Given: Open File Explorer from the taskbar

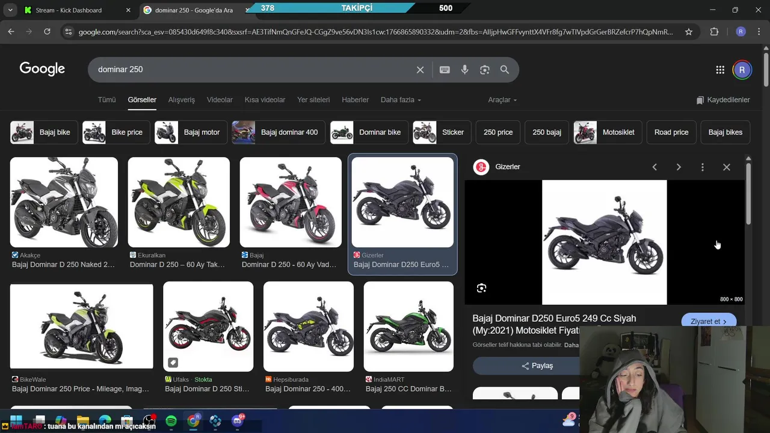Looking at the screenshot, I should point(83,421).
